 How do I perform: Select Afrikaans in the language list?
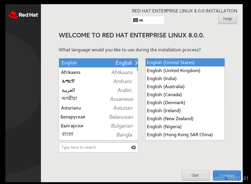coord(98,72)
